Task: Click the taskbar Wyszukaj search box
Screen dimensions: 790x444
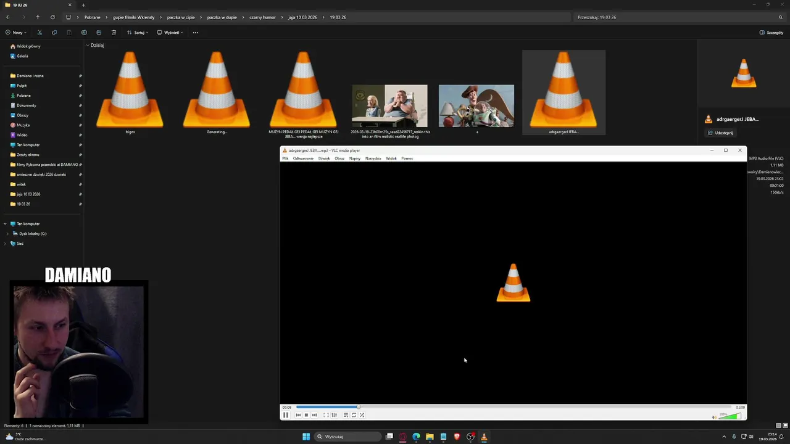Action: point(347,437)
